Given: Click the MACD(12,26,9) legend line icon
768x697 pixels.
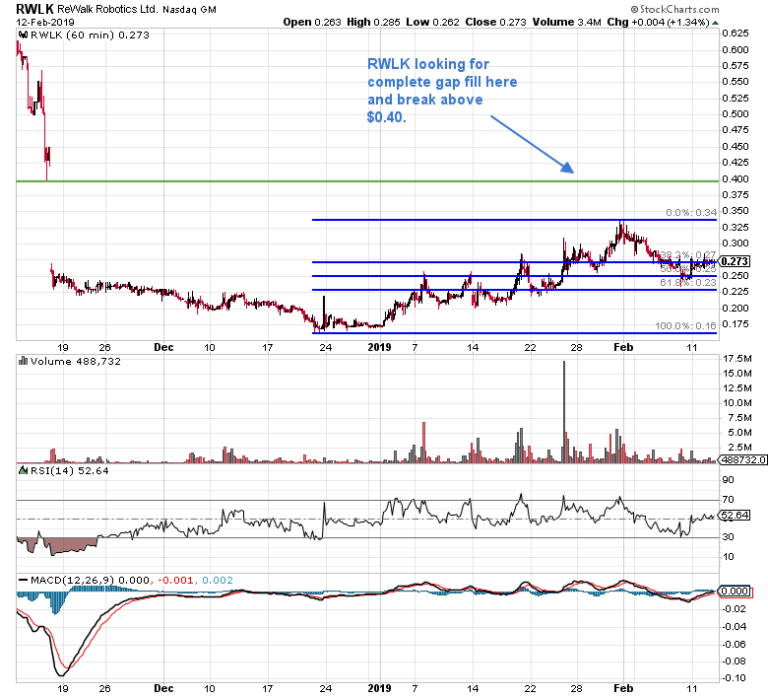Looking at the screenshot, I should (x=21, y=579).
